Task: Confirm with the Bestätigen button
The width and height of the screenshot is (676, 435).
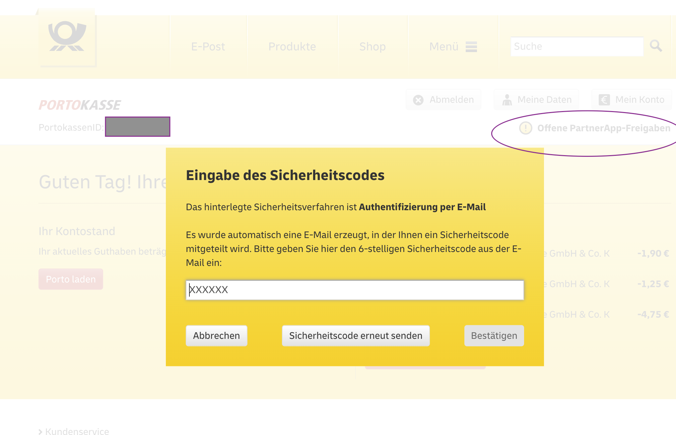Action: point(494,336)
